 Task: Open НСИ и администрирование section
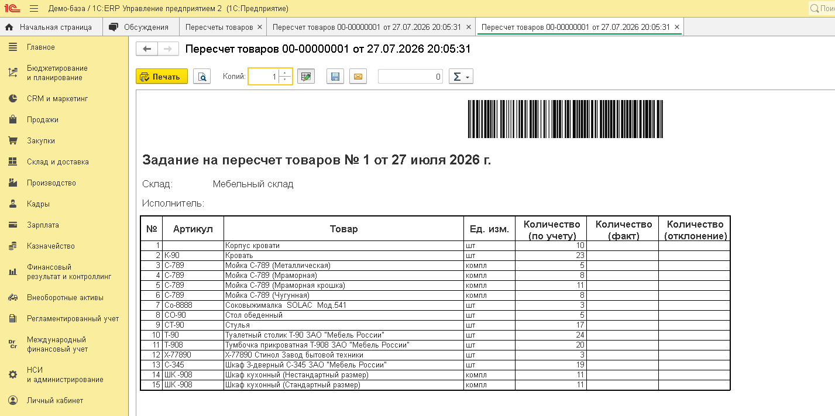(64, 374)
